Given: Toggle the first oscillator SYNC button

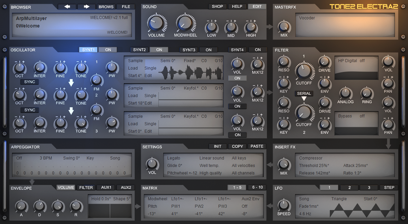Looking at the screenshot, I should pyautogui.click(x=30, y=82).
